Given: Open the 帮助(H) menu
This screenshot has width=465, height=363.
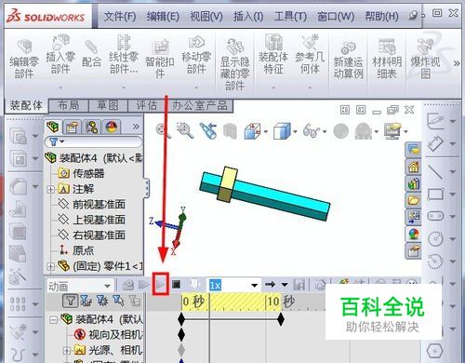Looking at the screenshot, I should point(381,16).
